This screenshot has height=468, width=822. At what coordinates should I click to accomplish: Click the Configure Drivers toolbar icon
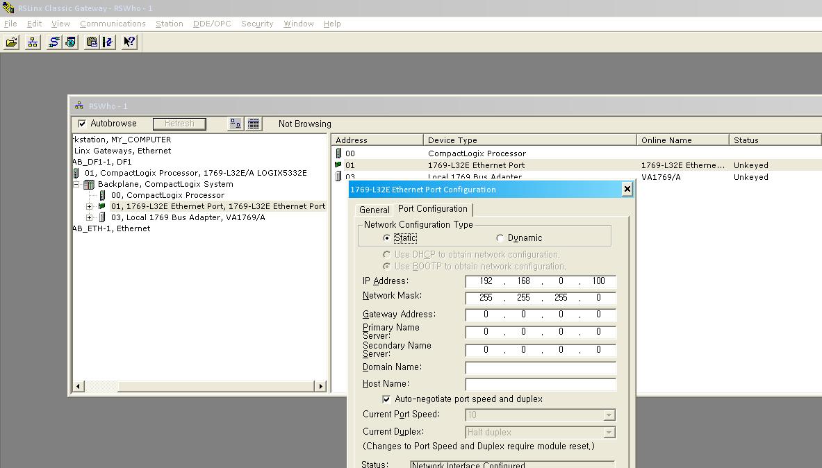tap(54, 42)
